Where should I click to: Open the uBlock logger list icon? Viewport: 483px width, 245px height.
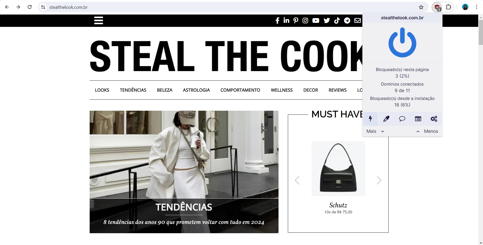pos(418,119)
